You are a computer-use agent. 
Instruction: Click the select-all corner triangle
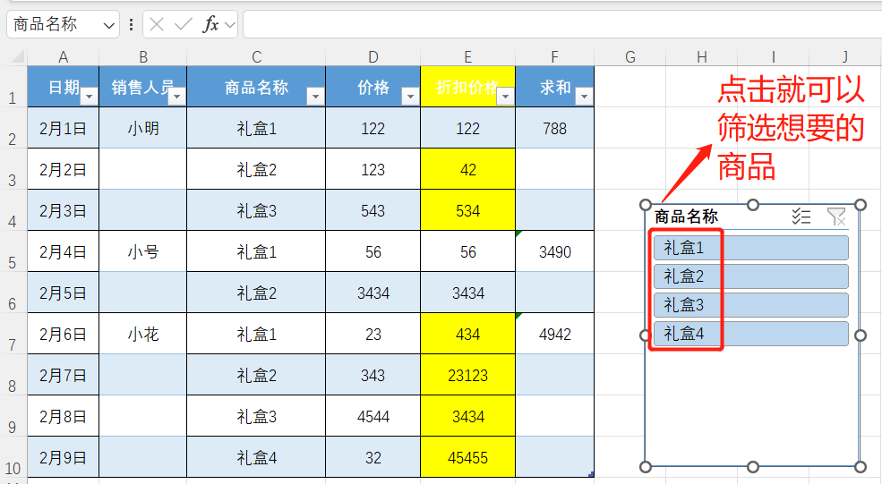(17, 56)
